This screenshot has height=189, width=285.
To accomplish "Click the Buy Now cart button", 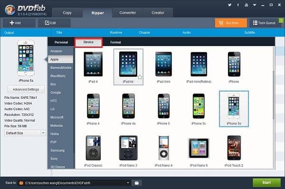I will coord(231,23).
